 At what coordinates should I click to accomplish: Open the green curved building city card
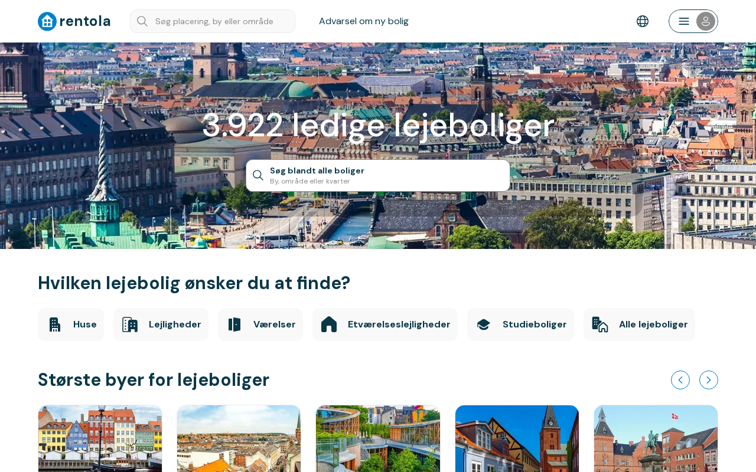coord(378,438)
